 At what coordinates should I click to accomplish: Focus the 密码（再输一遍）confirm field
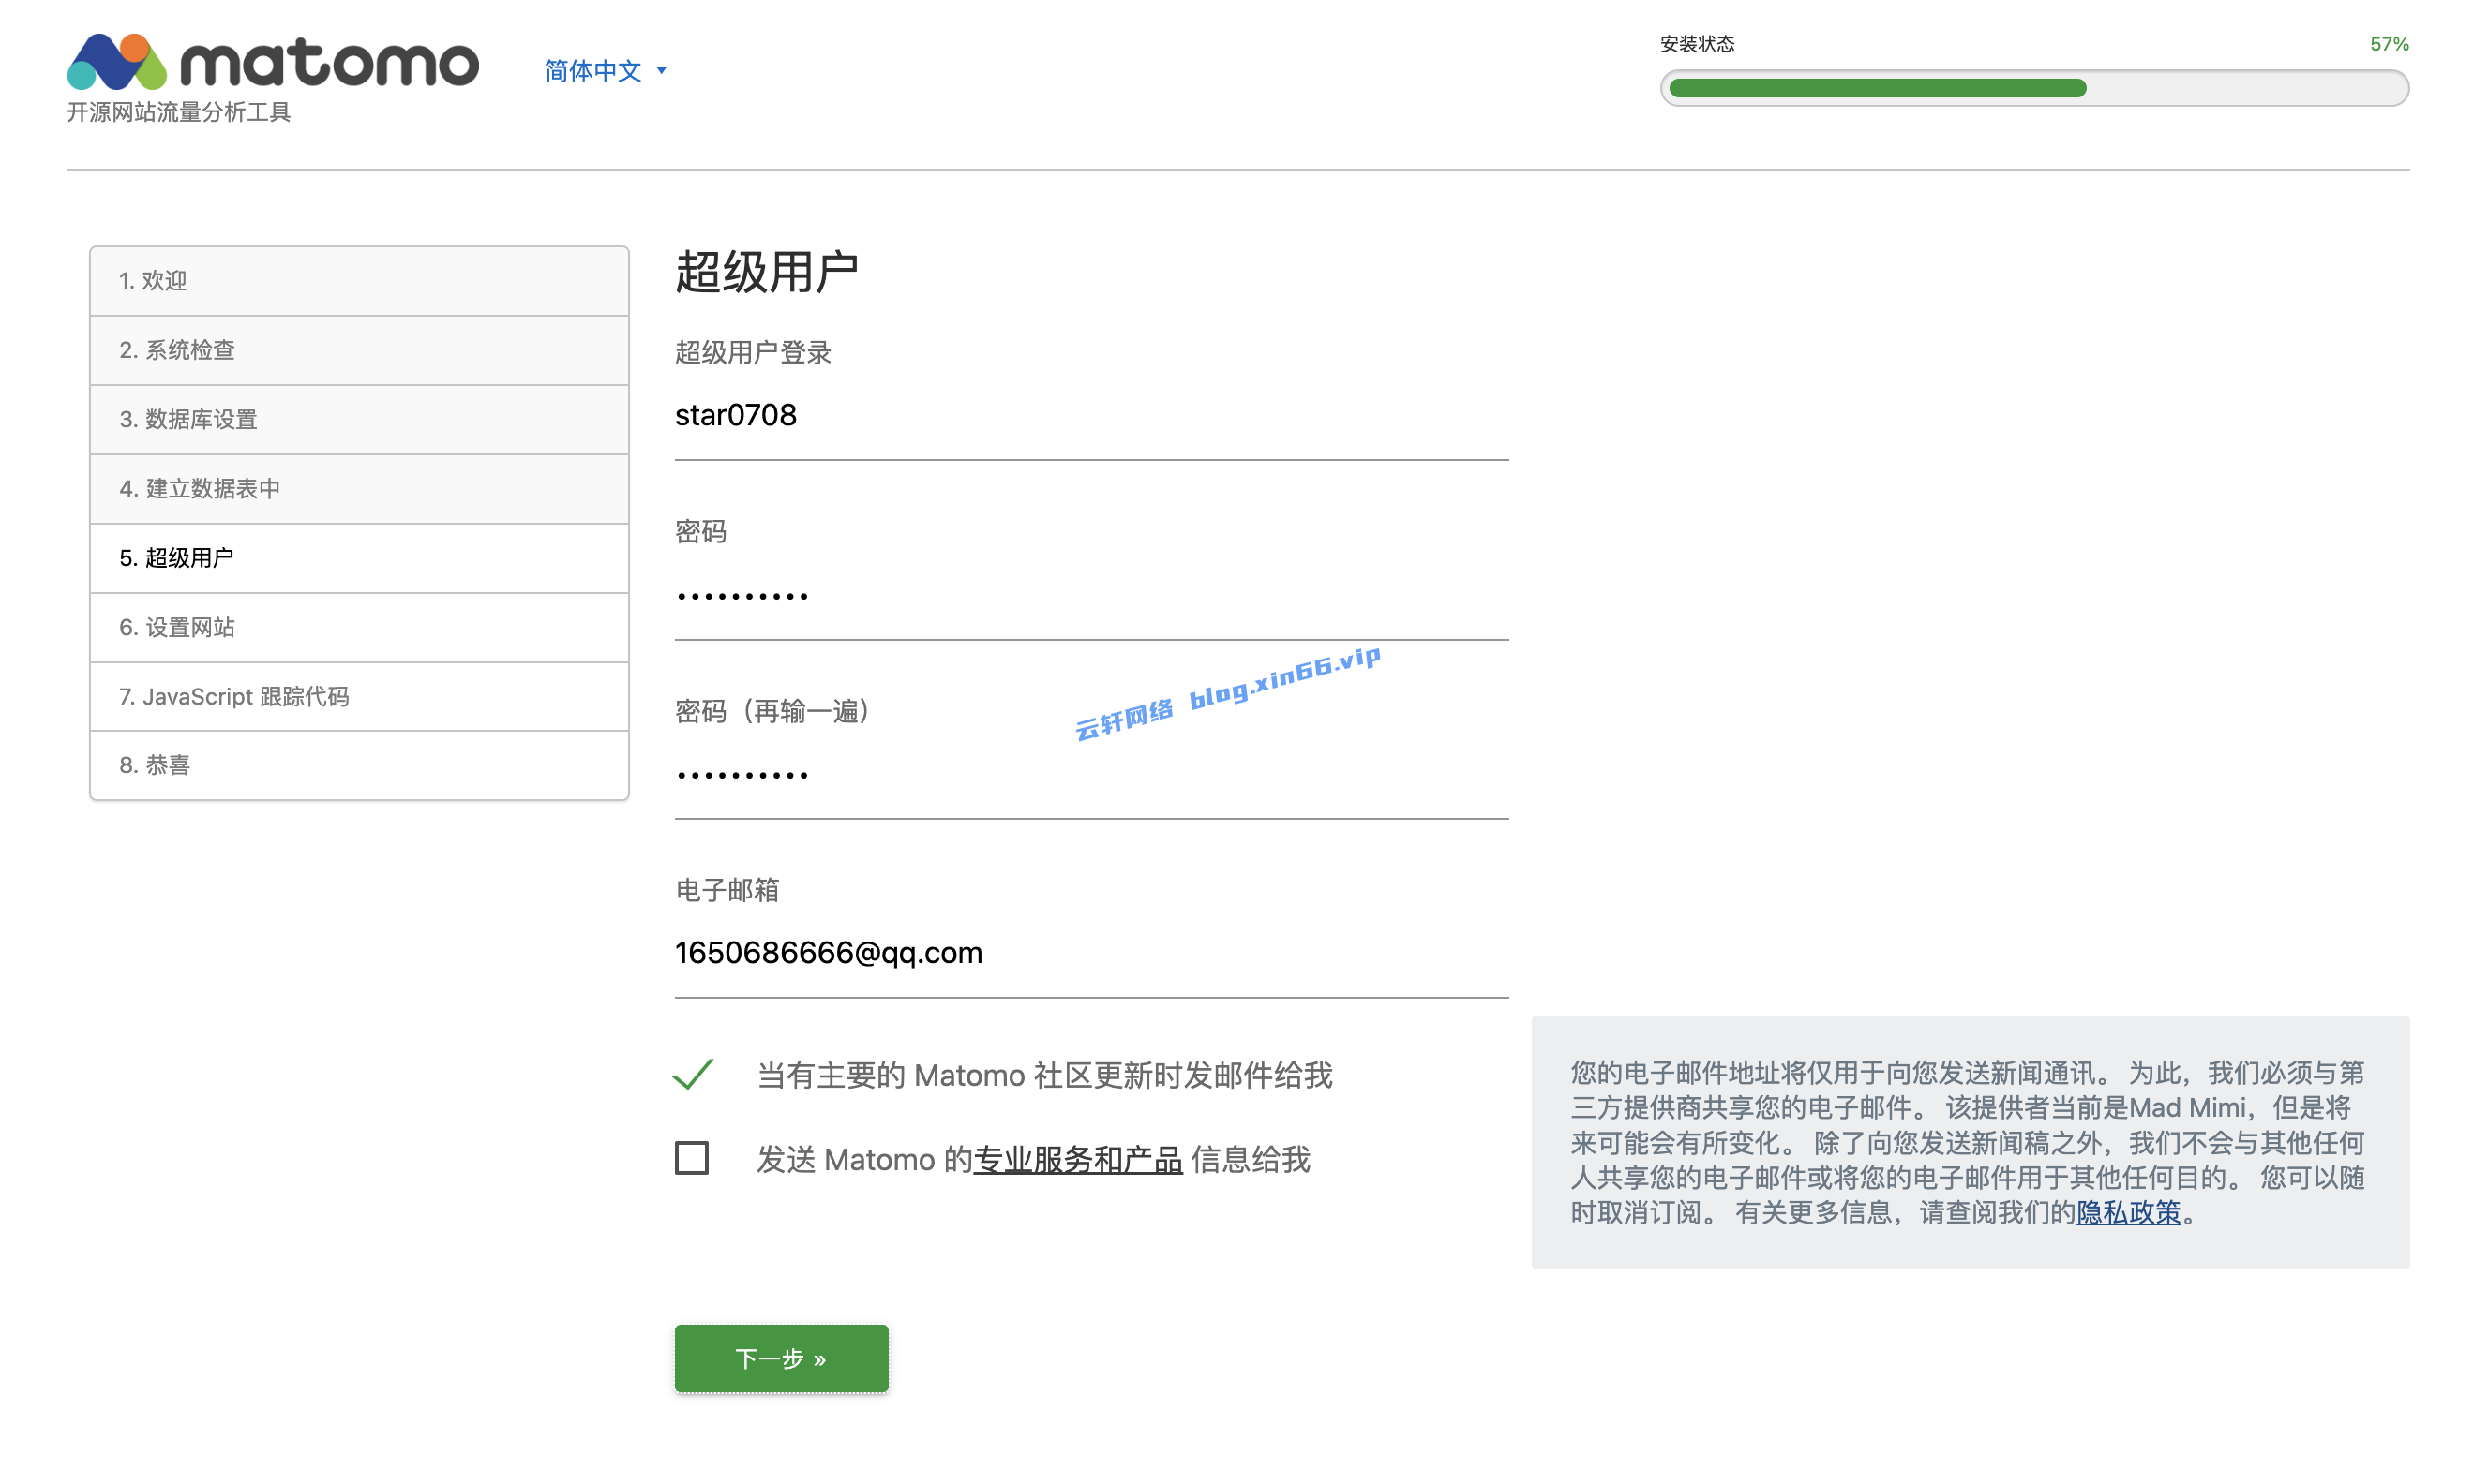click(1091, 775)
